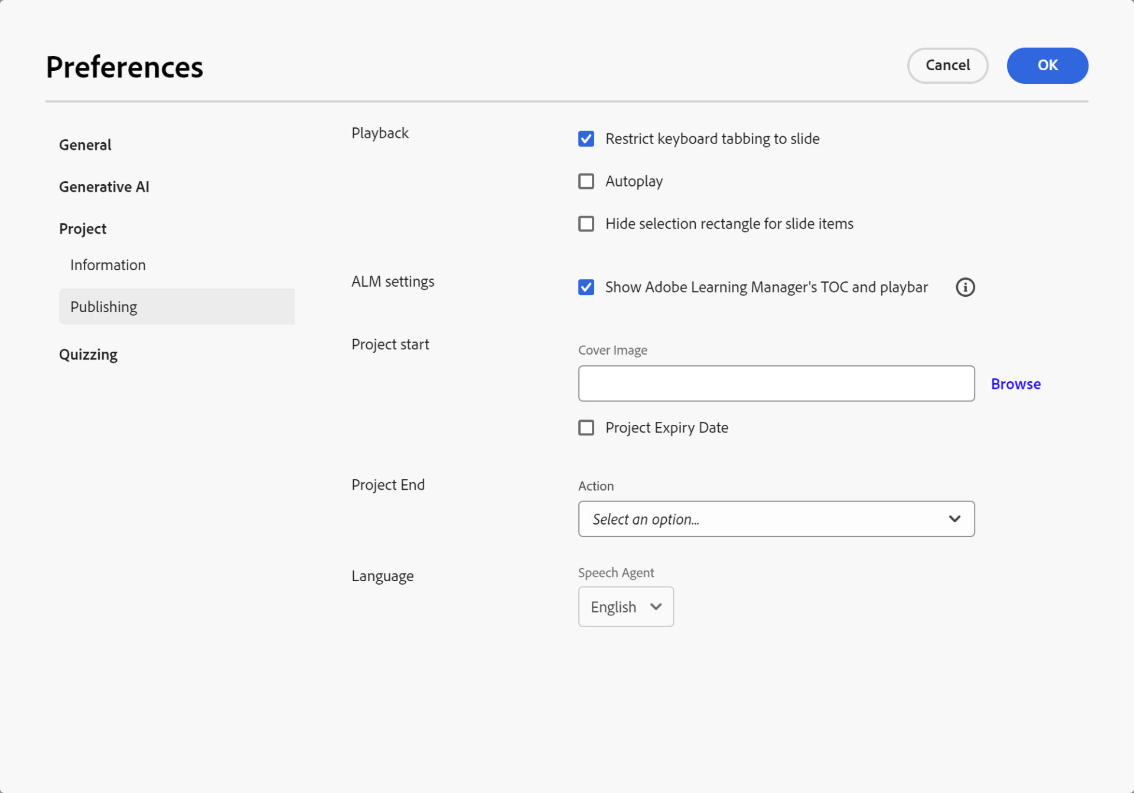Viewport: 1134px width, 793px height.
Task: Open the ALM settings info icon
Action: (x=965, y=287)
